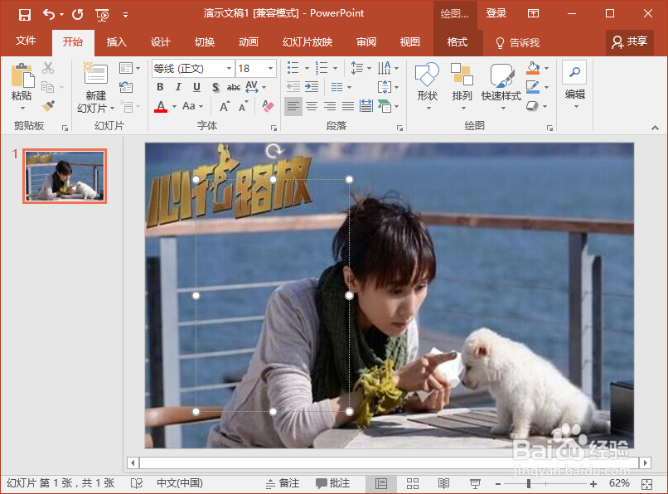Clear all formatting eraser icon
This screenshot has width=668, height=494.
[x=268, y=106]
